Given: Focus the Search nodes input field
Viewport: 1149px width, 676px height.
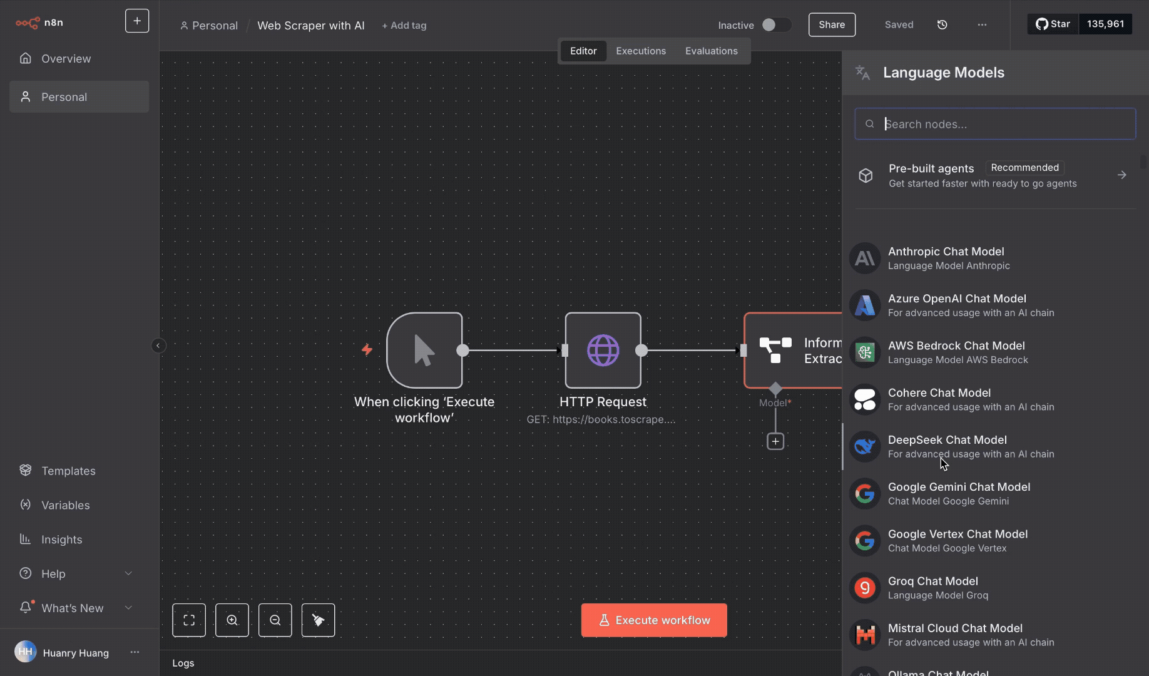Looking at the screenshot, I should tap(995, 124).
